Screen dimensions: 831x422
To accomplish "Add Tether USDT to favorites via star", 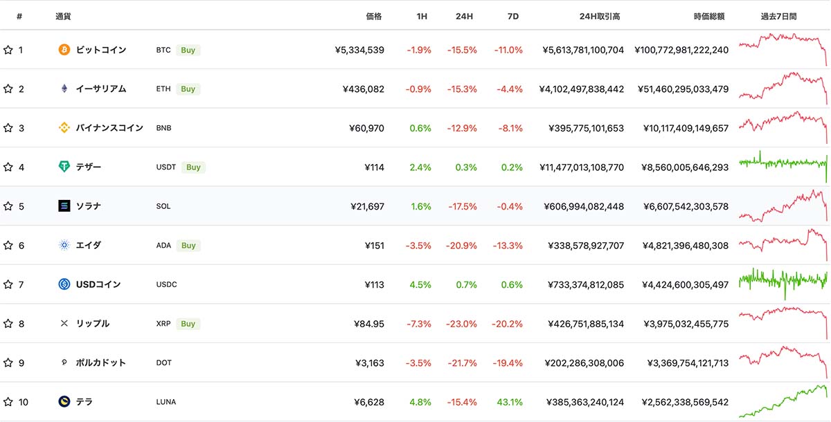I will click(x=8, y=167).
